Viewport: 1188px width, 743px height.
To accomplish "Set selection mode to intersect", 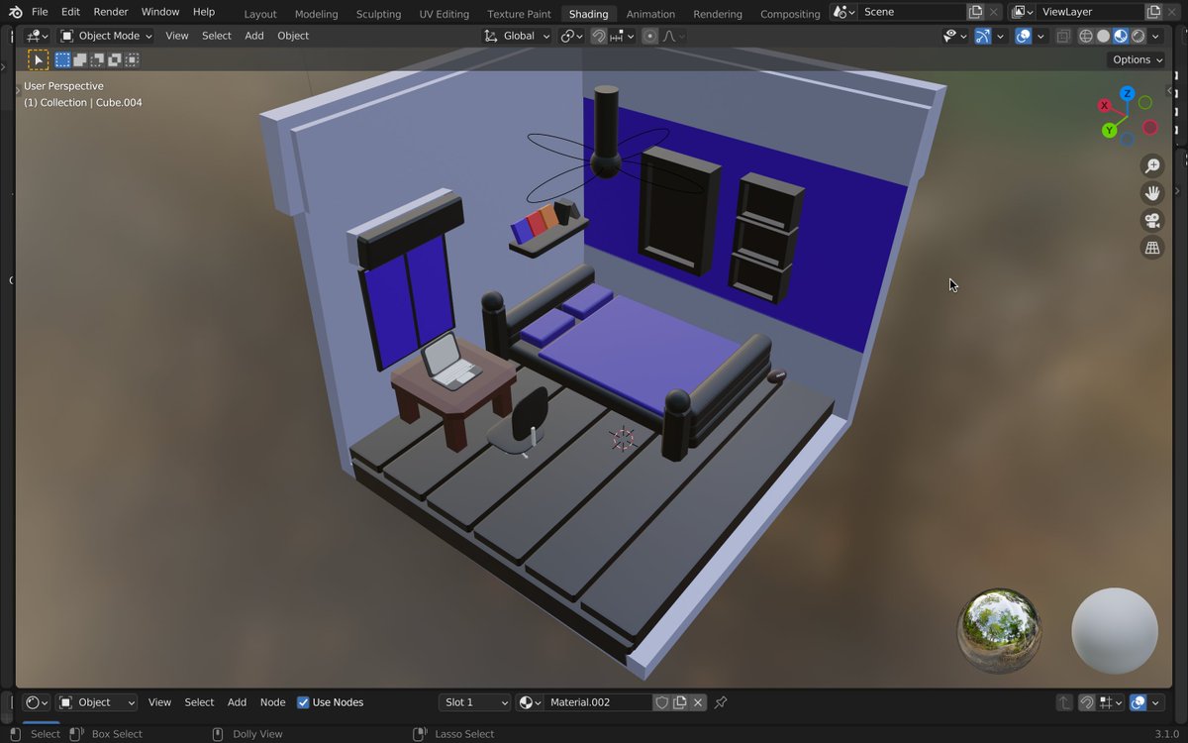I will 131,59.
